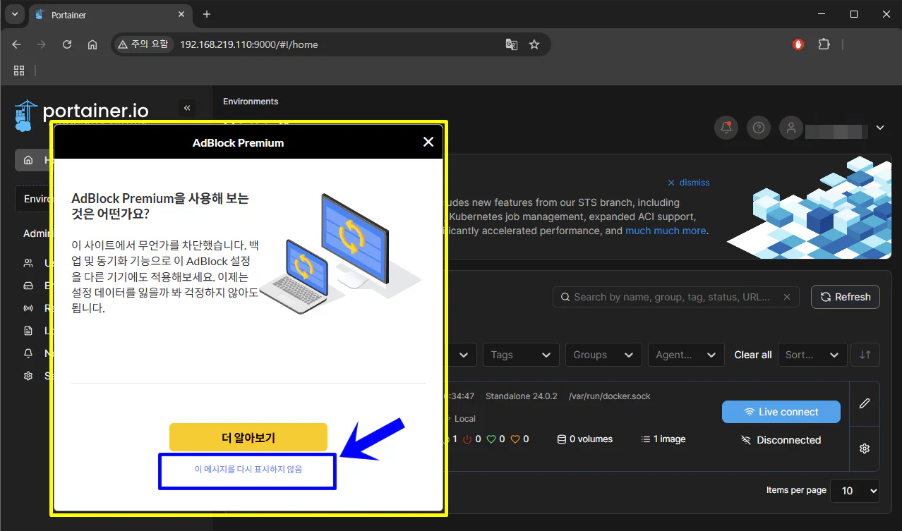This screenshot has width=902, height=531.
Task: Open the tab search dropdown arrow
Action: point(14,14)
